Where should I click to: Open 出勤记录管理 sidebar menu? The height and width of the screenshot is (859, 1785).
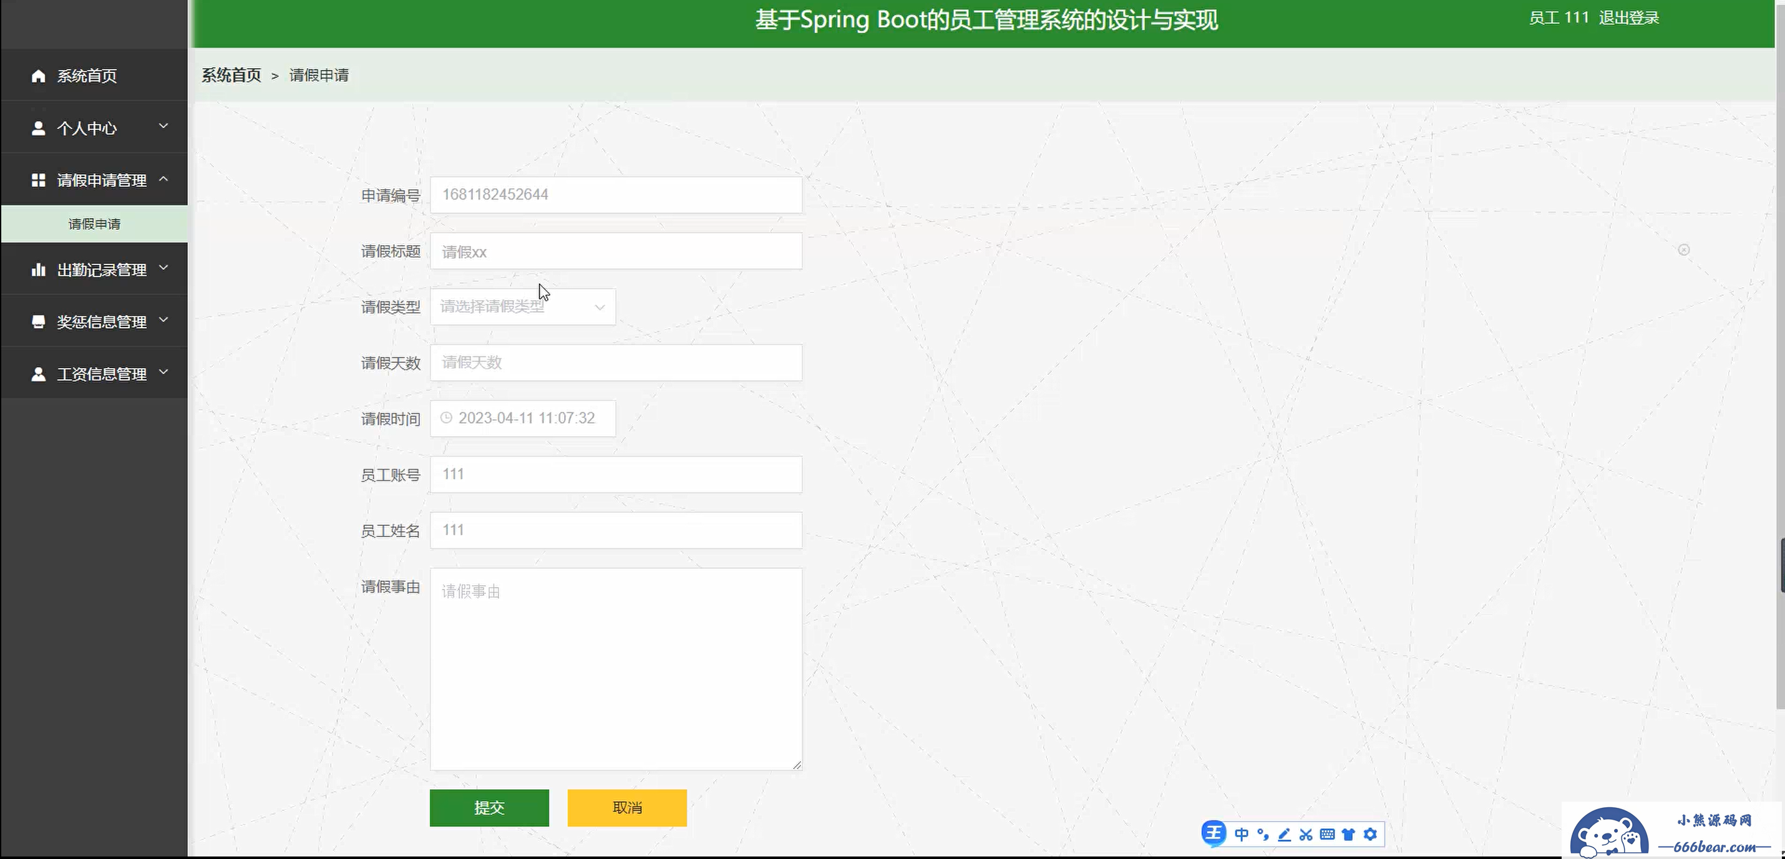(x=94, y=269)
